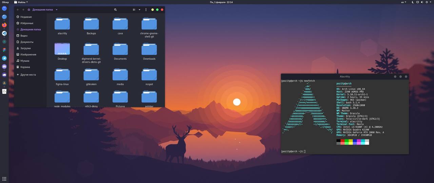Click 'Kernel: 5.10.11-arch1-1' line
This screenshot has width=434, height=183.
[352, 95]
